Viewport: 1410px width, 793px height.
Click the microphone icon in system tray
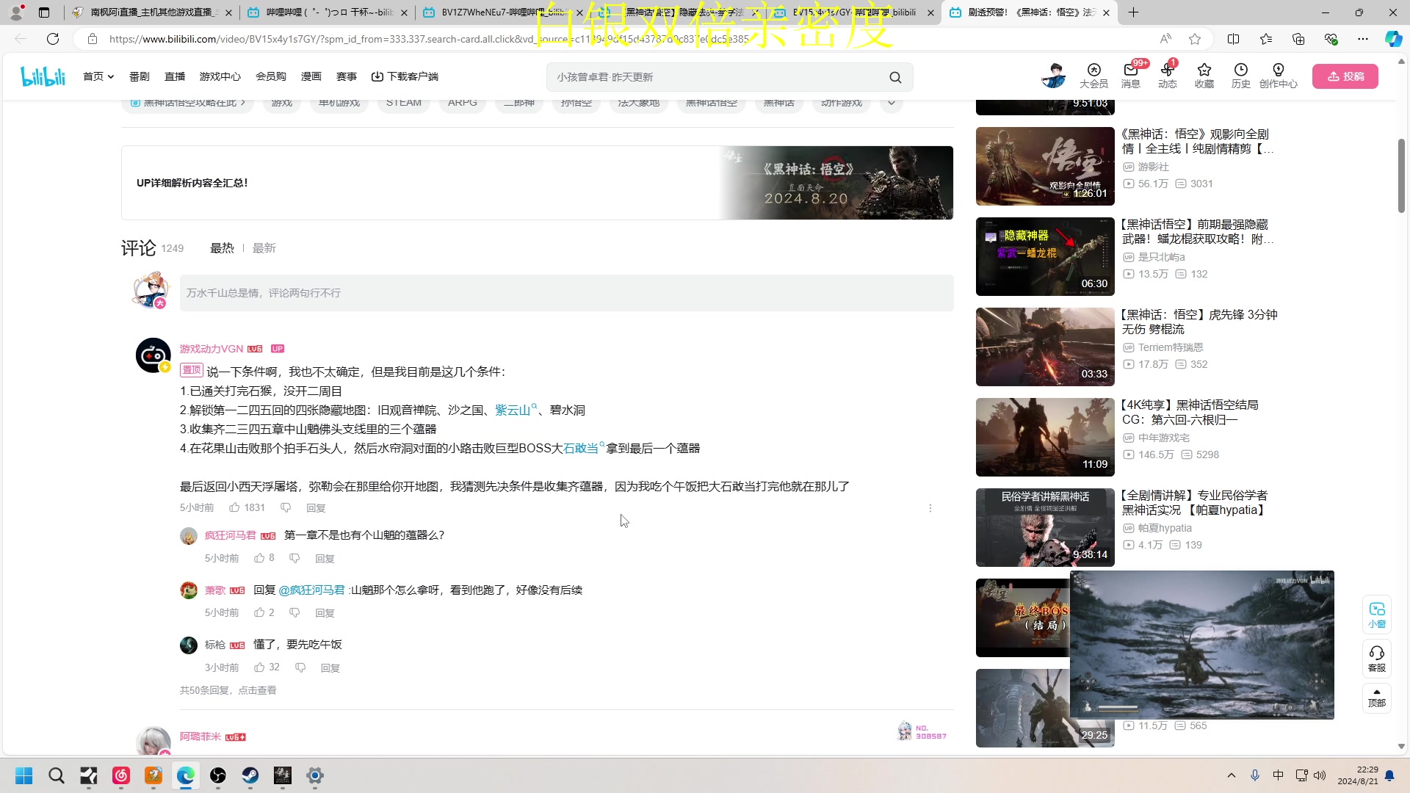point(1255,775)
